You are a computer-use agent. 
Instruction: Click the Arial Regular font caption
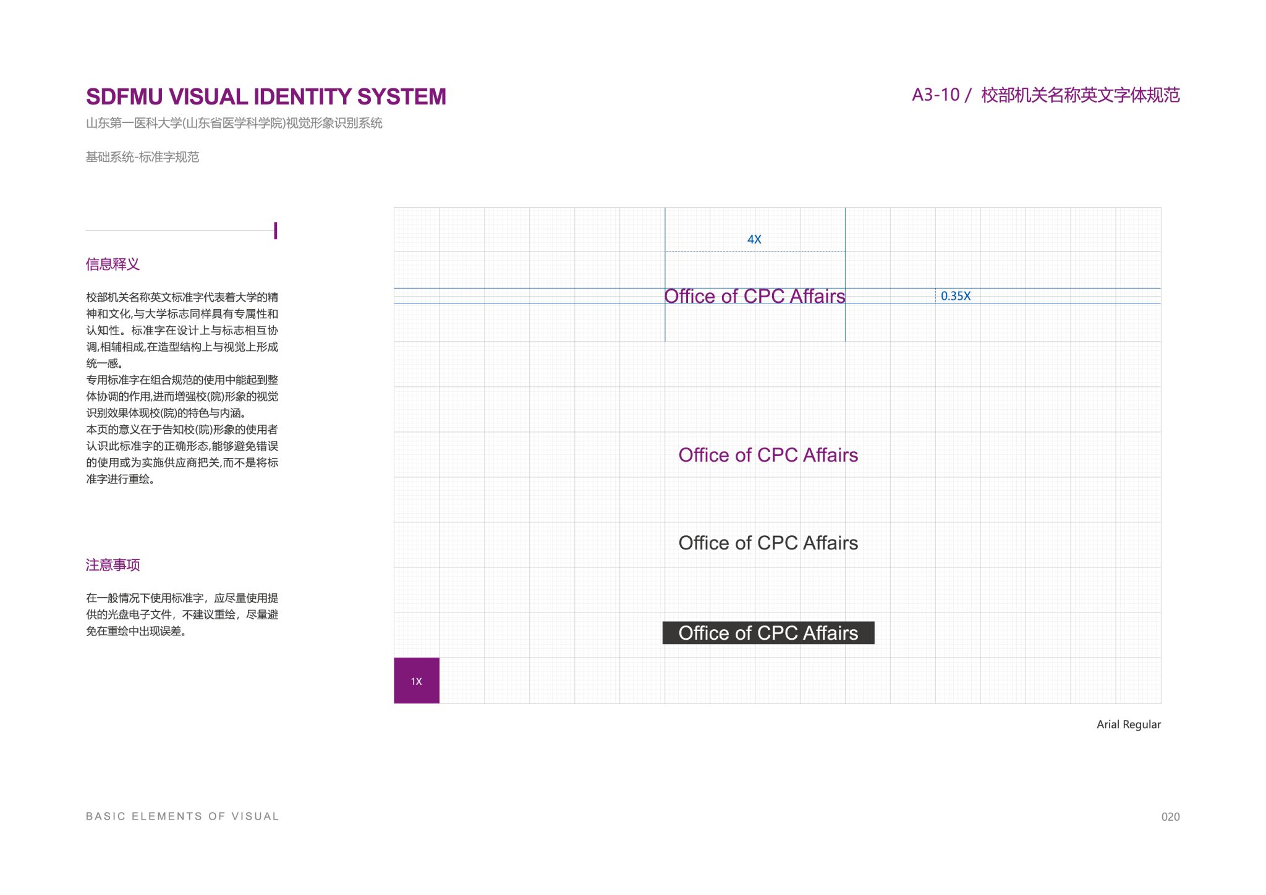pos(1128,724)
